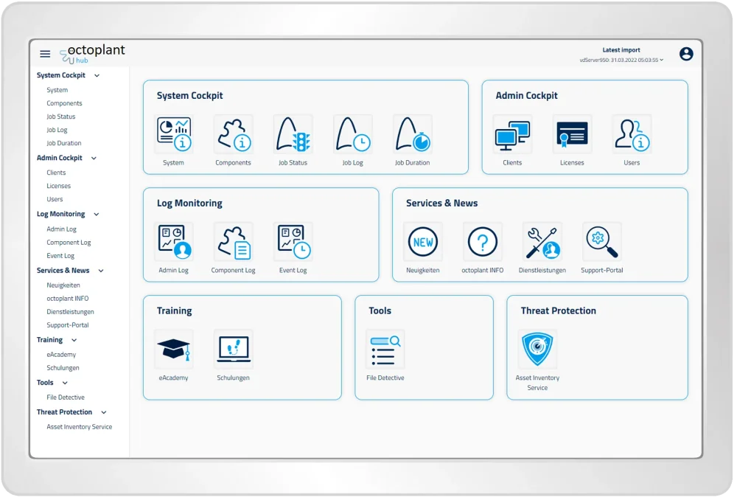Image resolution: width=737 pixels, height=500 pixels.
Task: Open the Job Log clock icon
Action: 353,134
